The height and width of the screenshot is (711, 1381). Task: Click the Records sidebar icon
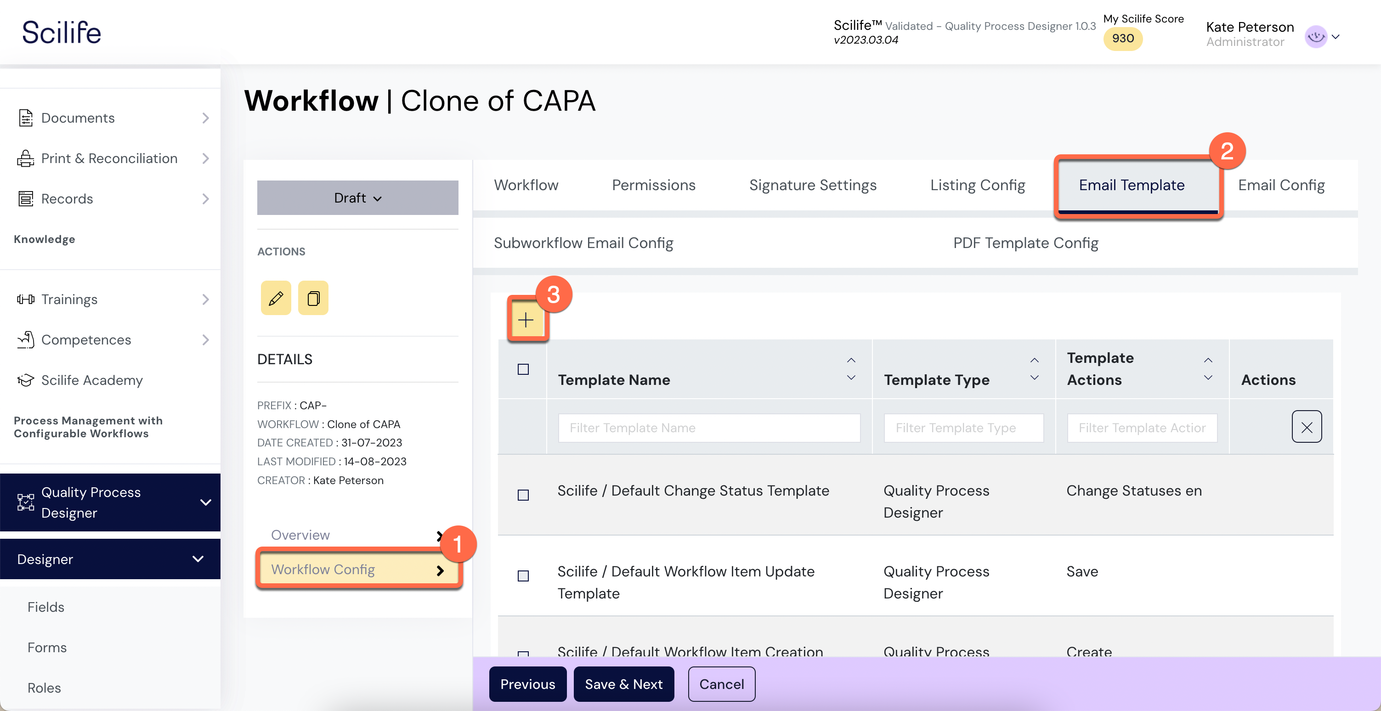[25, 199]
